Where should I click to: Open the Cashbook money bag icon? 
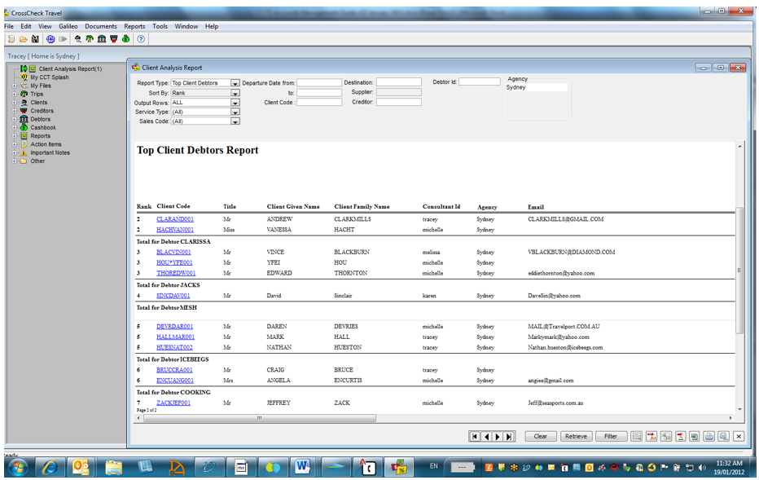tap(125, 38)
